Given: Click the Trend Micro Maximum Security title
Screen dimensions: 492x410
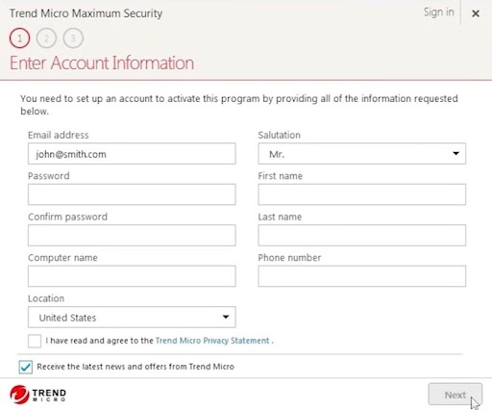Looking at the screenshot, I should point(86,13).
